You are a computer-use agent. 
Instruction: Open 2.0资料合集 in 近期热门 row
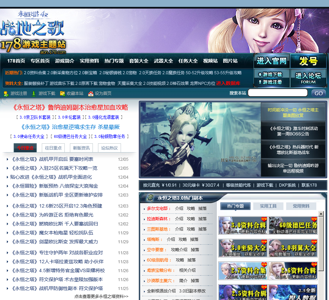[x=35, y=73]
